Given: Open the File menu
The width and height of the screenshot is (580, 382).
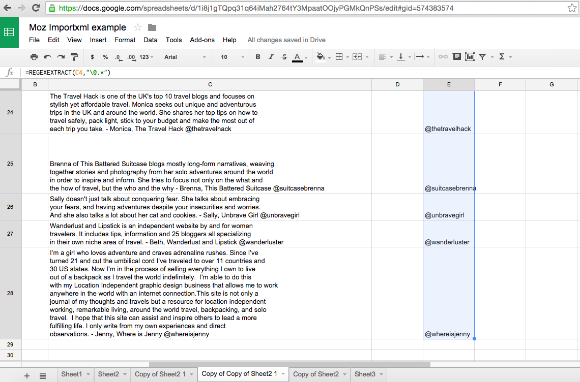Looking at the screenshot, I should pos(35,40).
